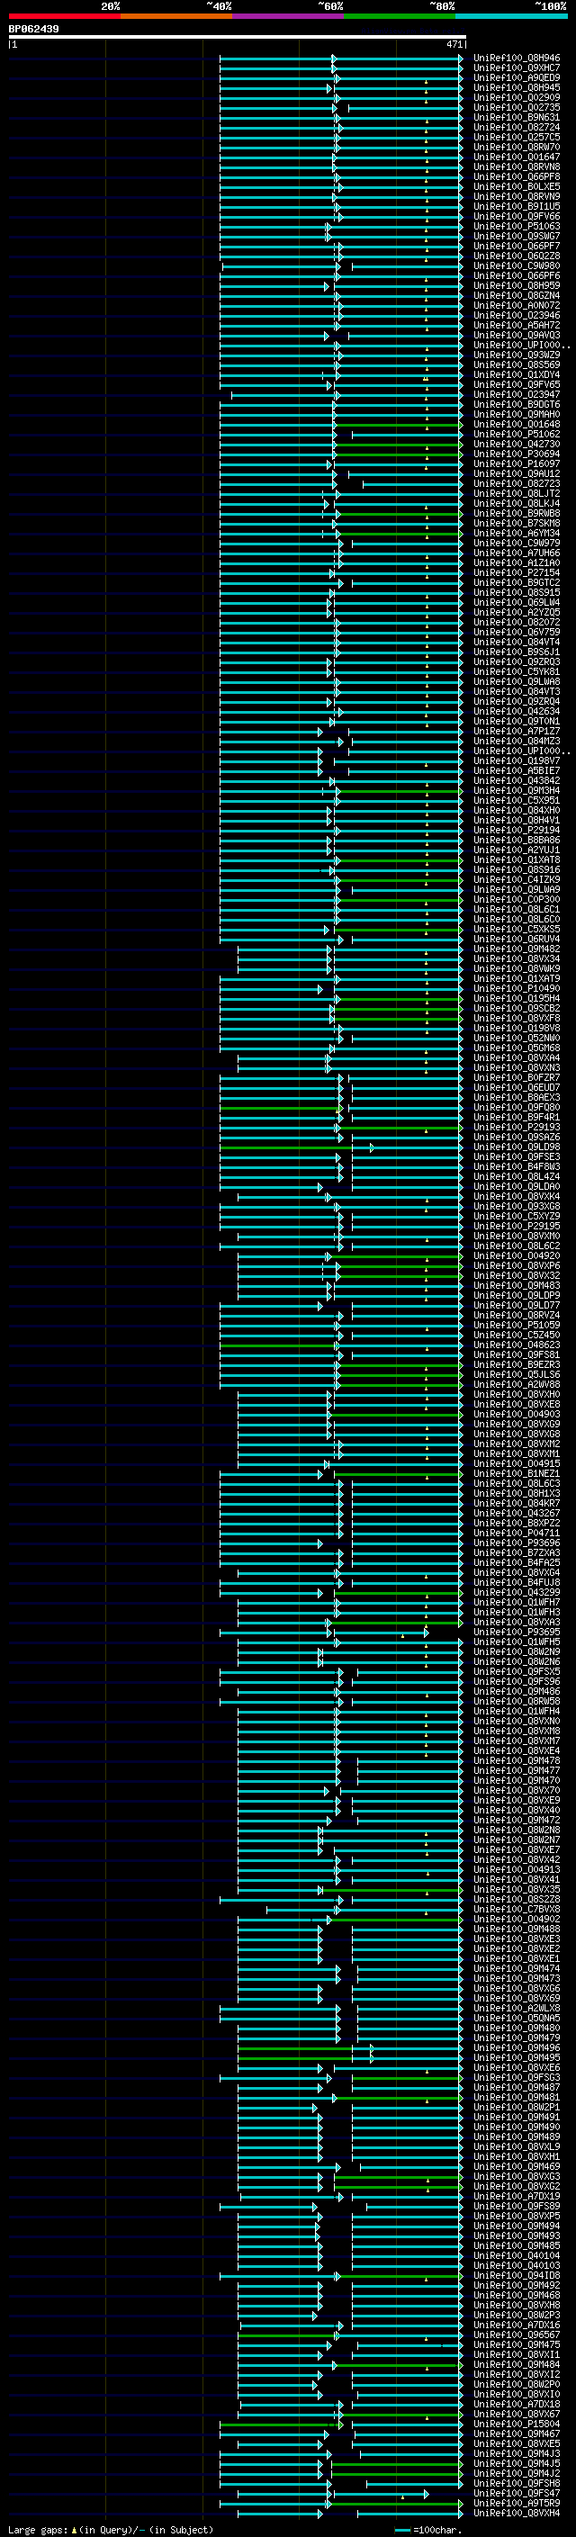Select hit UniRef100_Q9FS47
Image resolution: width=576 pixels, height=2537 pixels.
[x=517, y=2493]
